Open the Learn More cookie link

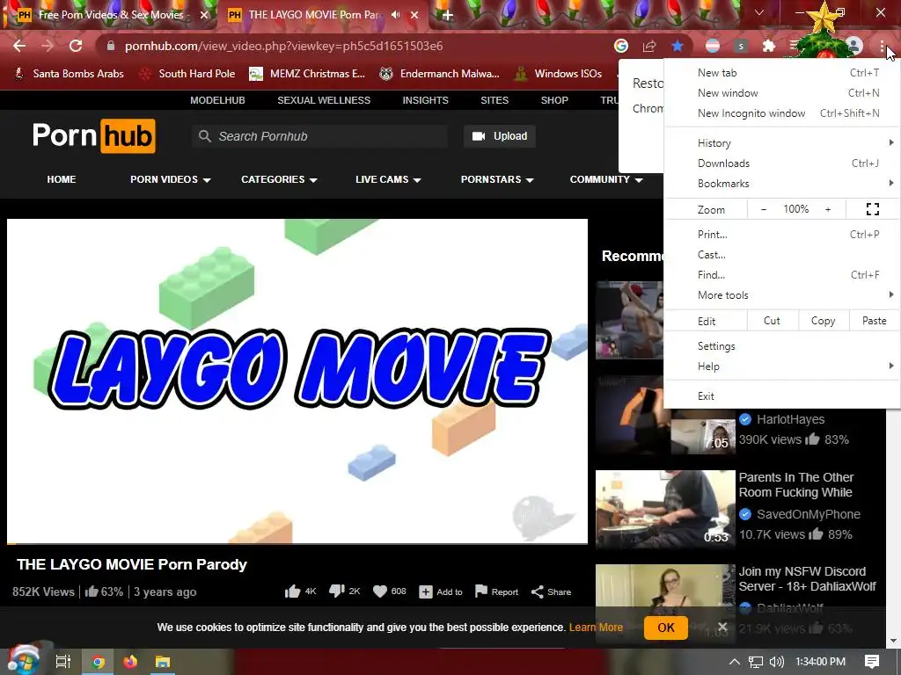pyautogui.click(x=596, y=628)
